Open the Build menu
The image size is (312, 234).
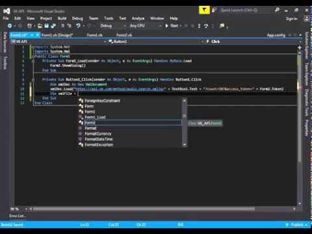[x=62, y=18]
